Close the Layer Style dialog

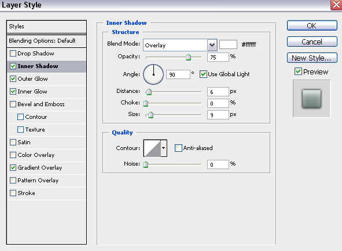337,5
